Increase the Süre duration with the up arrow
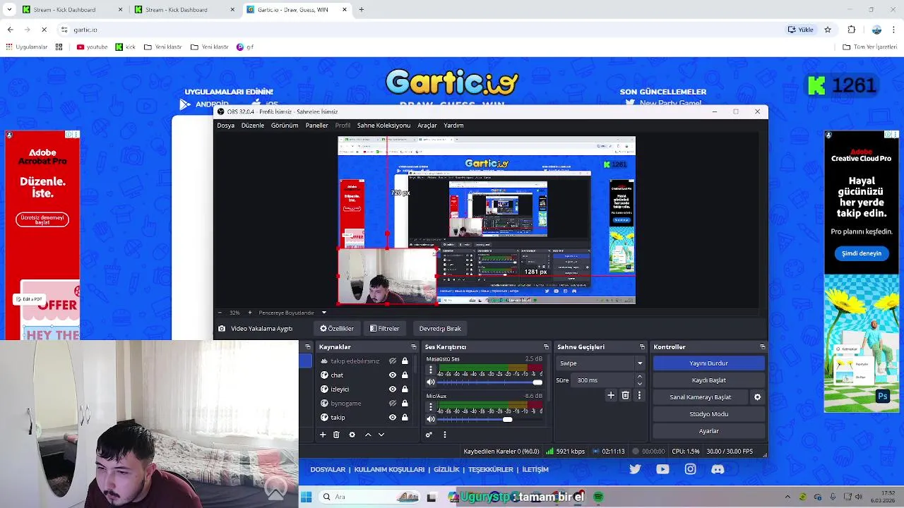Viewport: 904px width, 508px height. click(x=640, y=377)
